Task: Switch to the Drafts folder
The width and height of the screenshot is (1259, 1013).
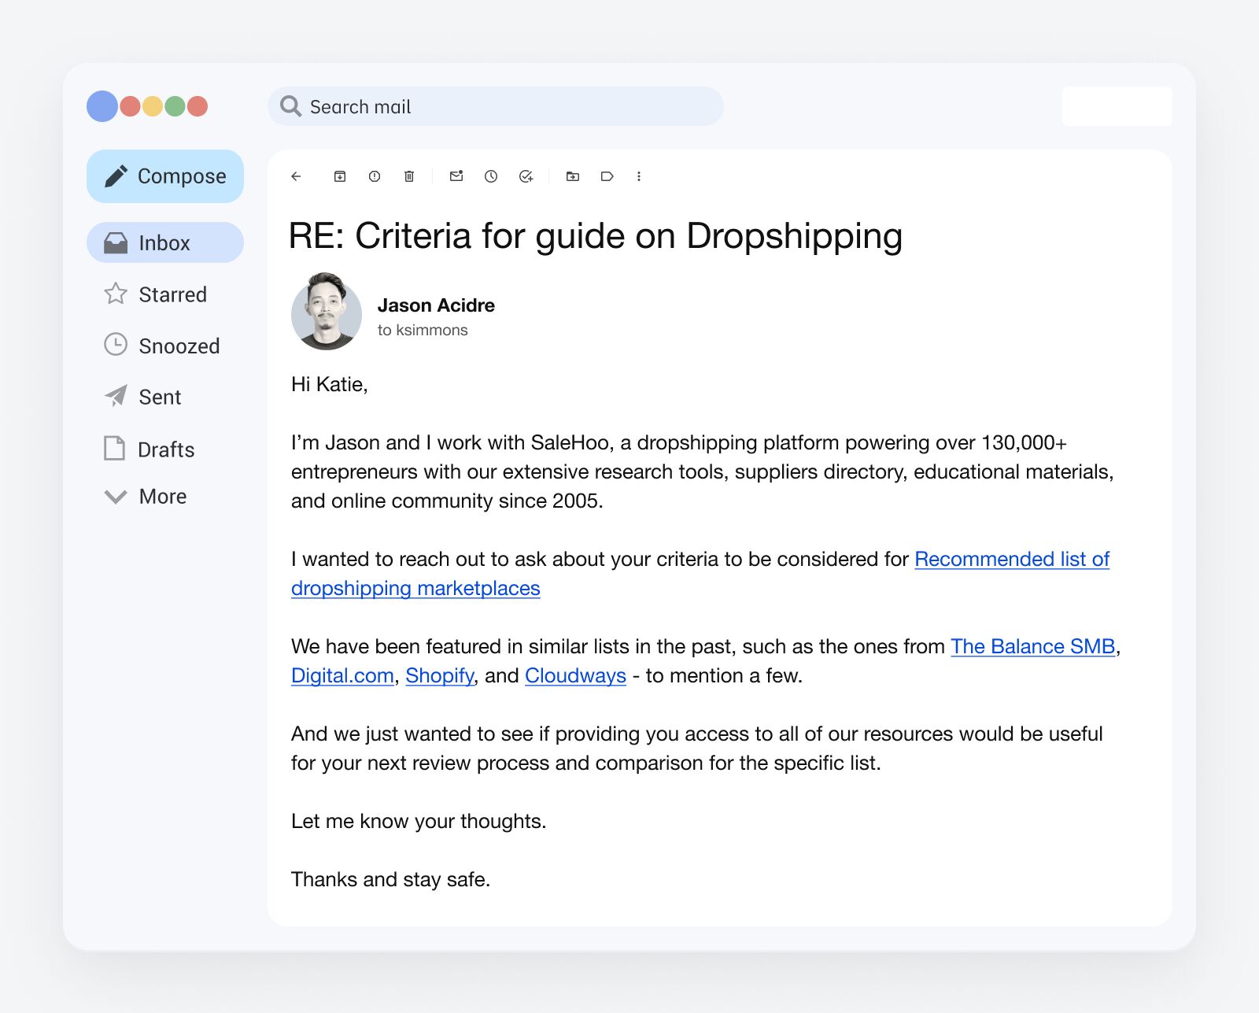Action: point(165,449)
